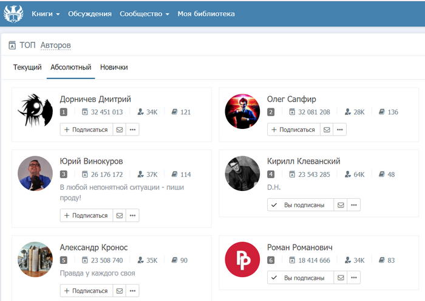Image resolution: width=425 pixels, height=301 pixels.
Task: Open the three-dots menu for Кирилл Клеванский
Action: point(354,205)
